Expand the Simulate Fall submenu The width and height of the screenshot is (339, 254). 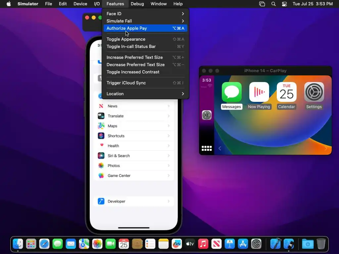point(145,21)
